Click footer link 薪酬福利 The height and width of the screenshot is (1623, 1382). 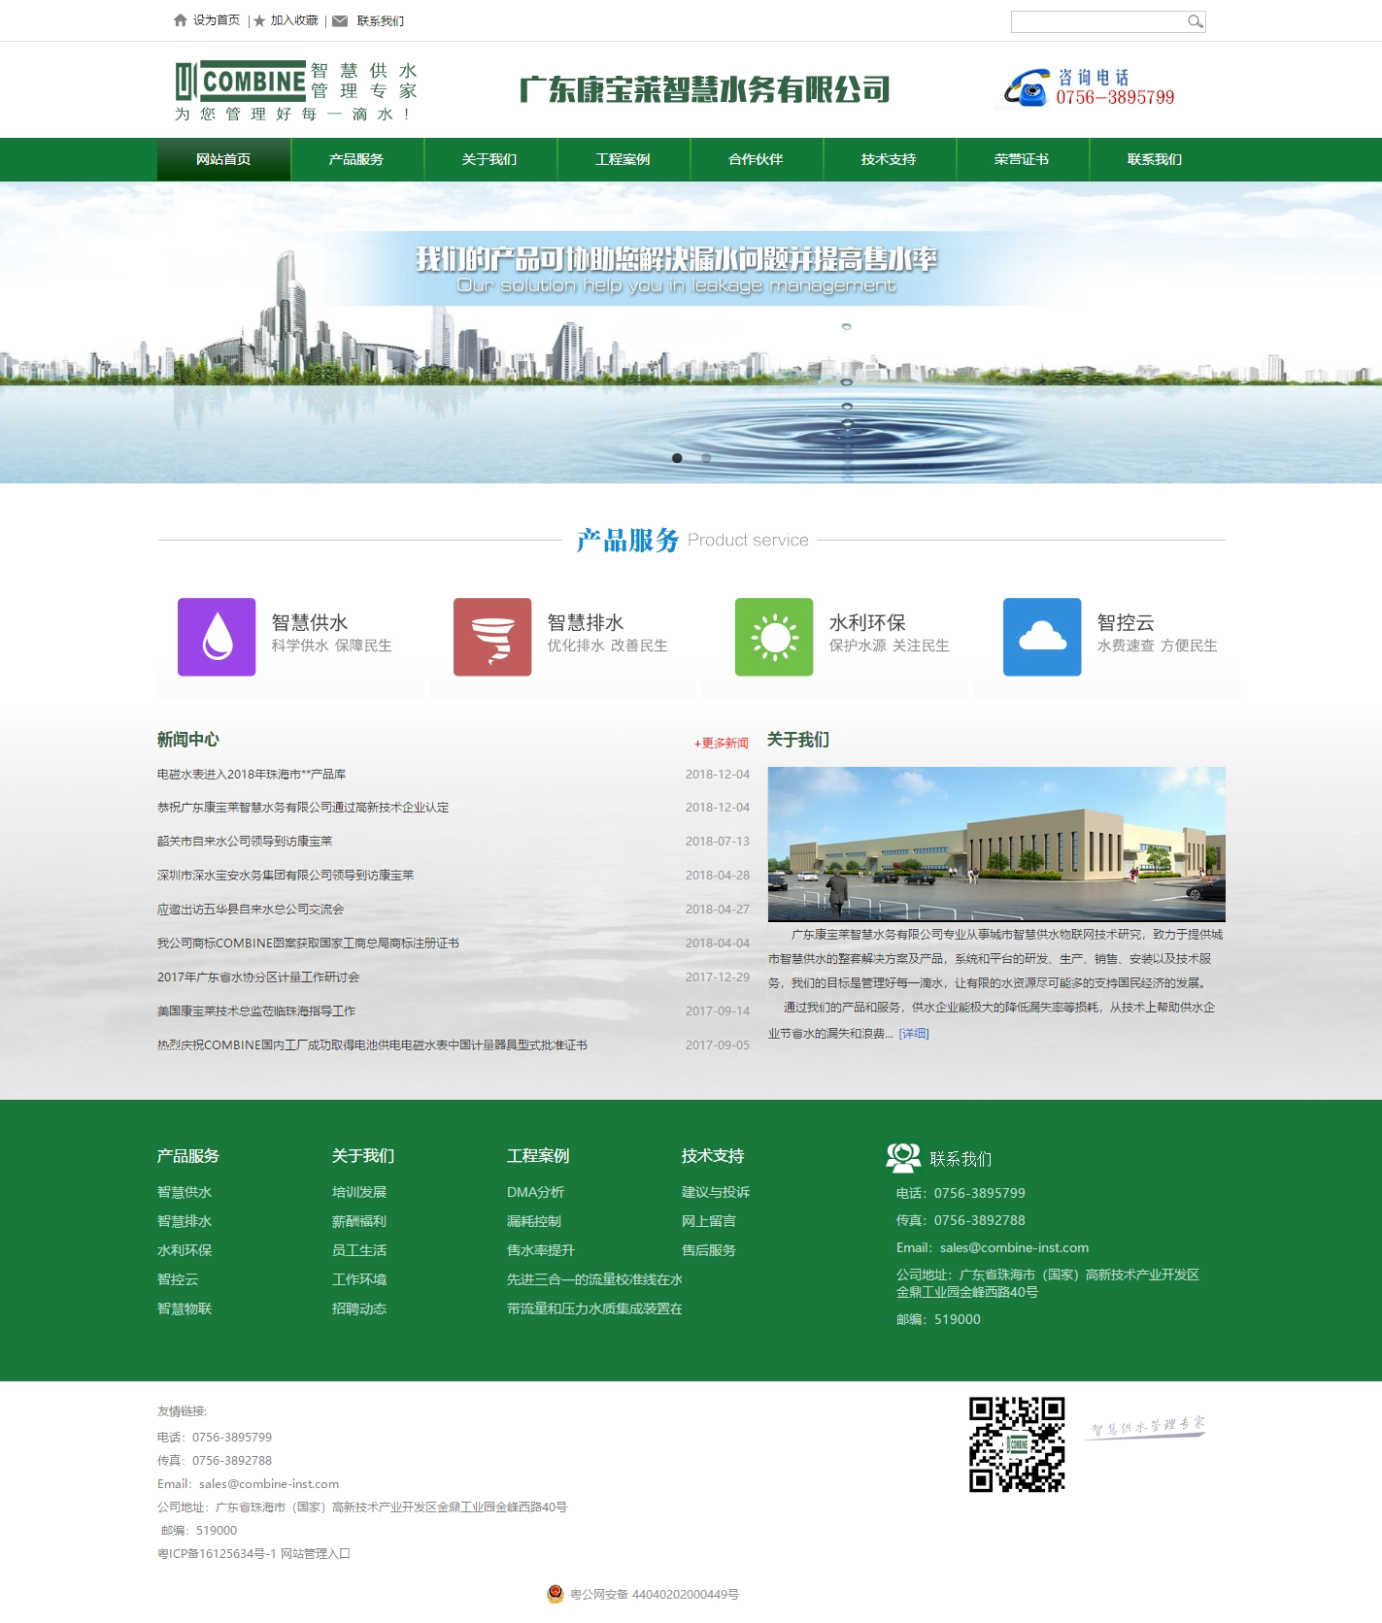(359, 1221)
